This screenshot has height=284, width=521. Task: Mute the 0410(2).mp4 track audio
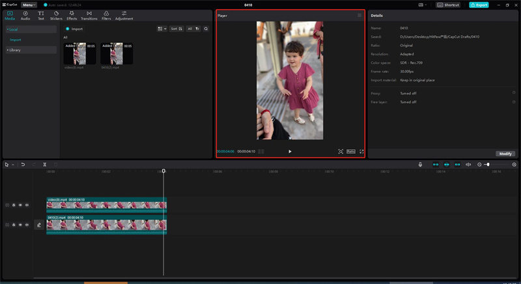pyautogui.click(x=27, y=225)
